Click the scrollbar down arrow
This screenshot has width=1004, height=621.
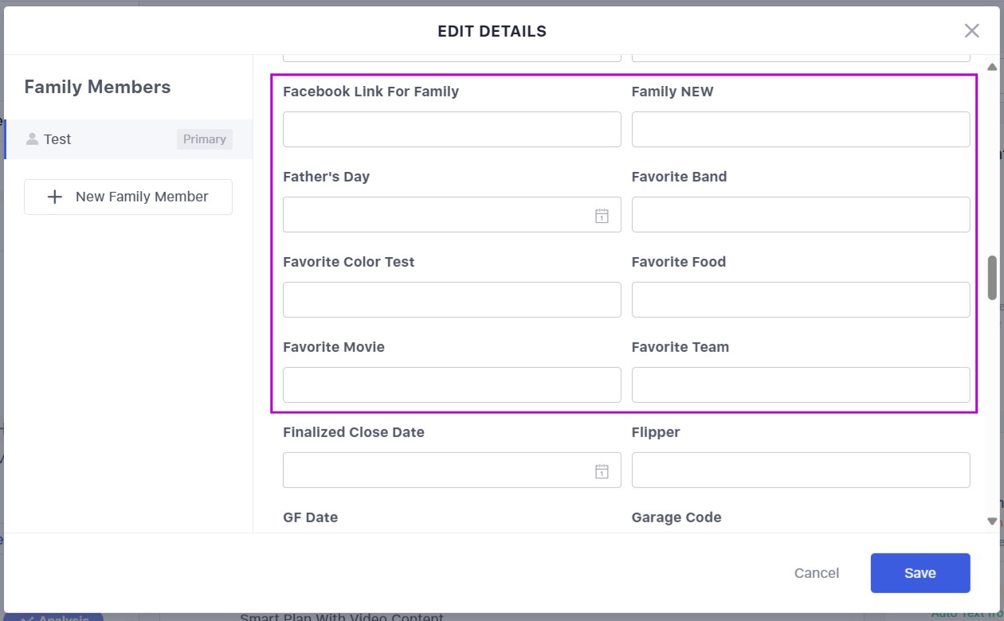[x=992, y=521]
